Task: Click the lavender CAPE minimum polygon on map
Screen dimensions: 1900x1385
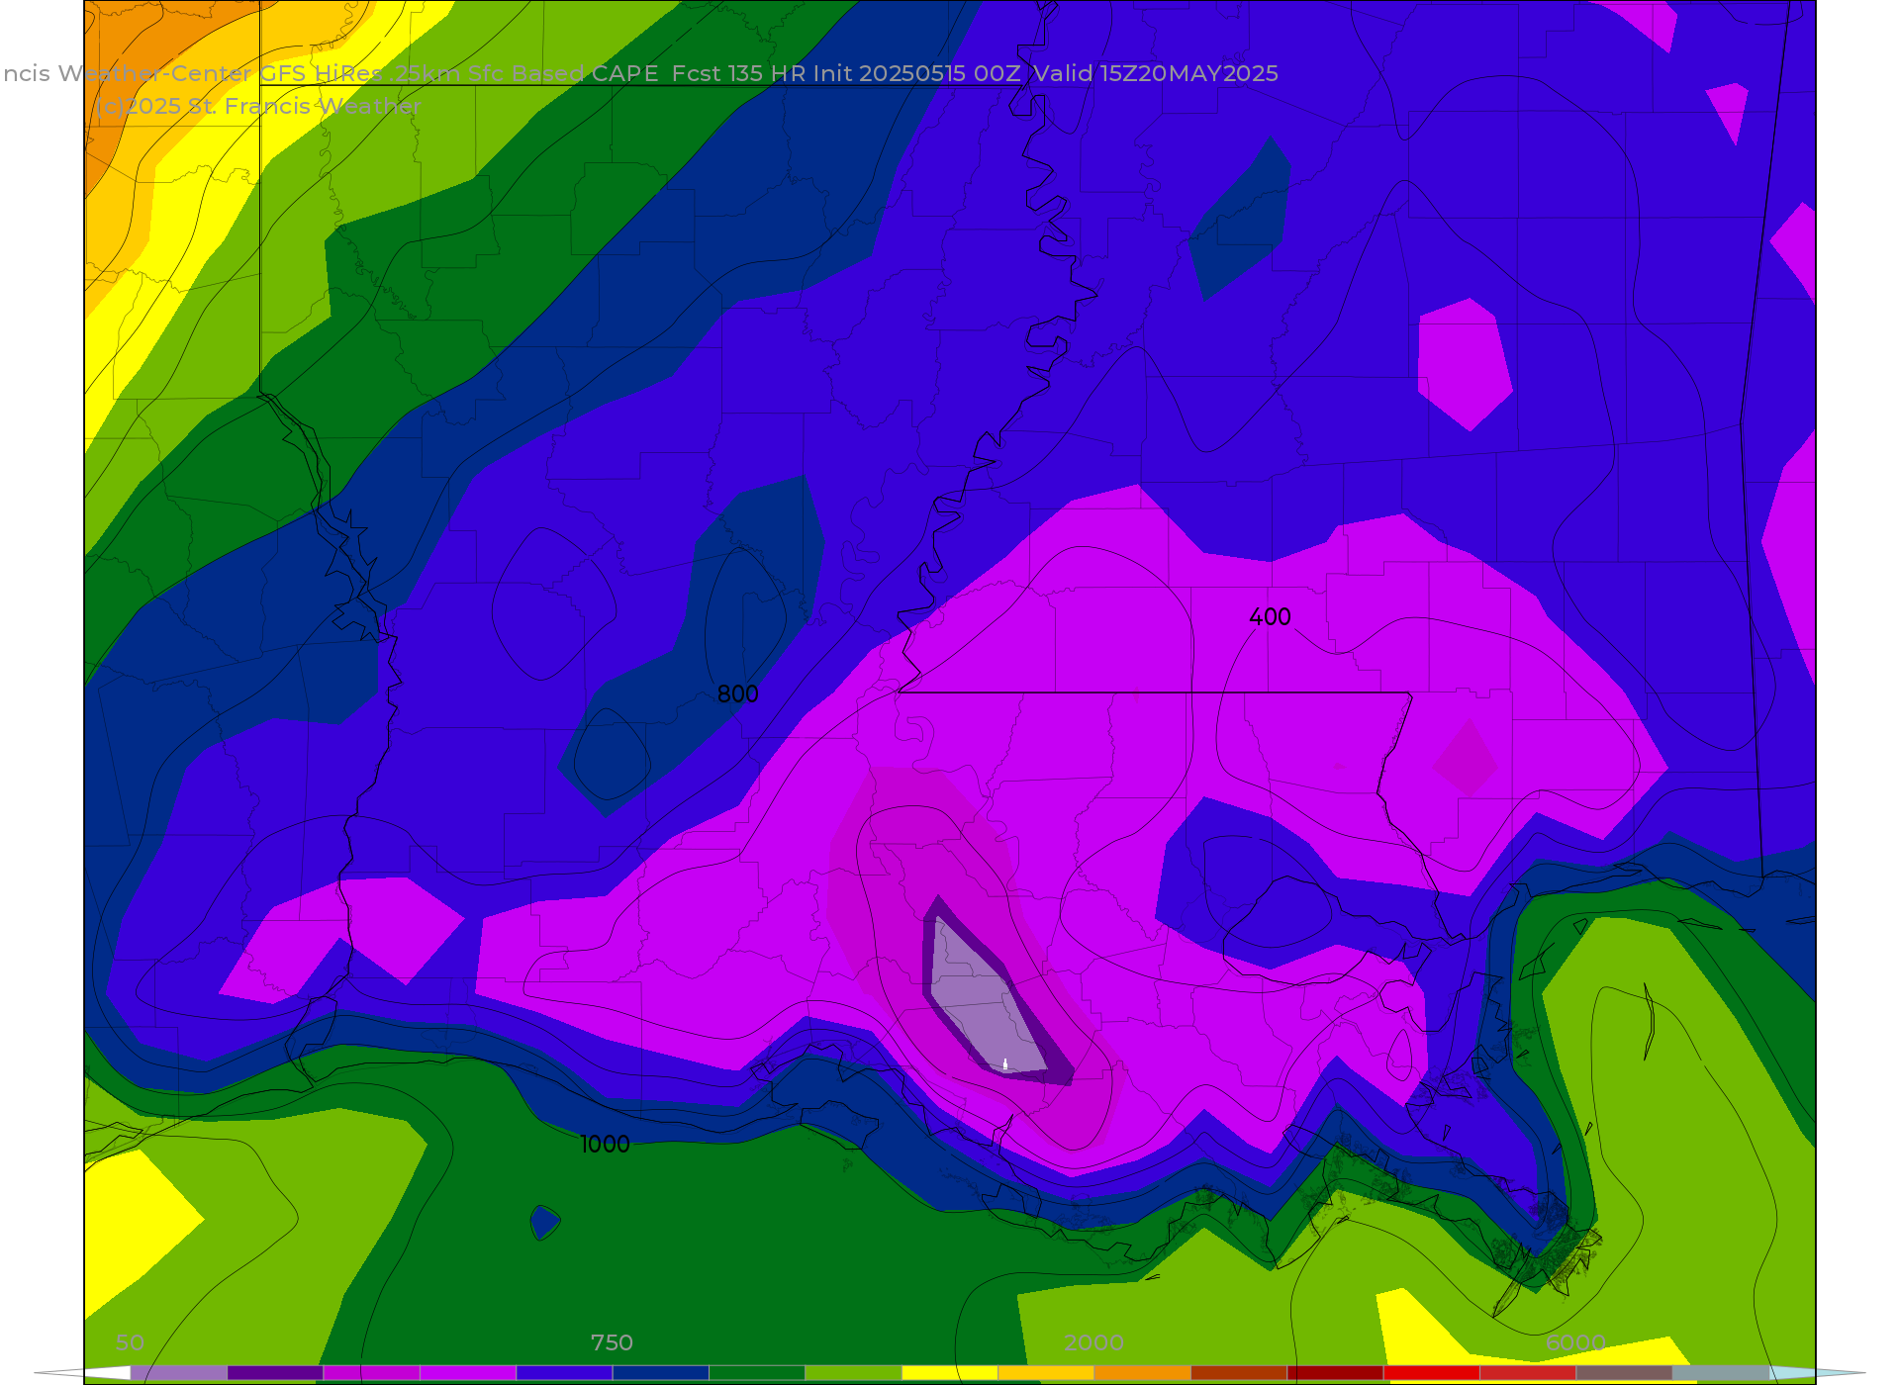Action: (x=985, y=1001)
